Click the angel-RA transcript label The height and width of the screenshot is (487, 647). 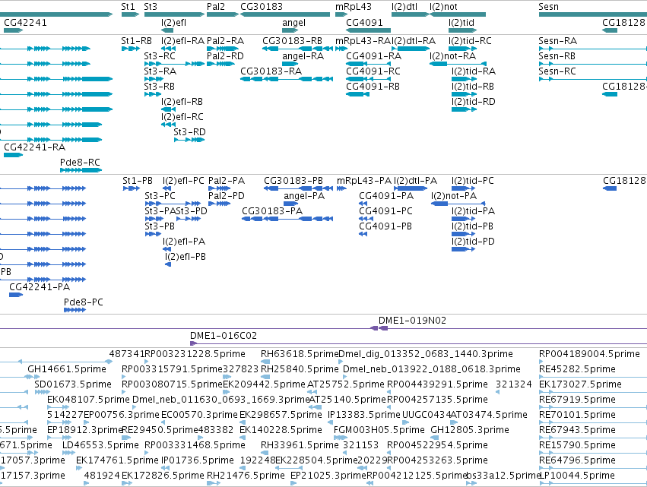click(x=303, y=56)
